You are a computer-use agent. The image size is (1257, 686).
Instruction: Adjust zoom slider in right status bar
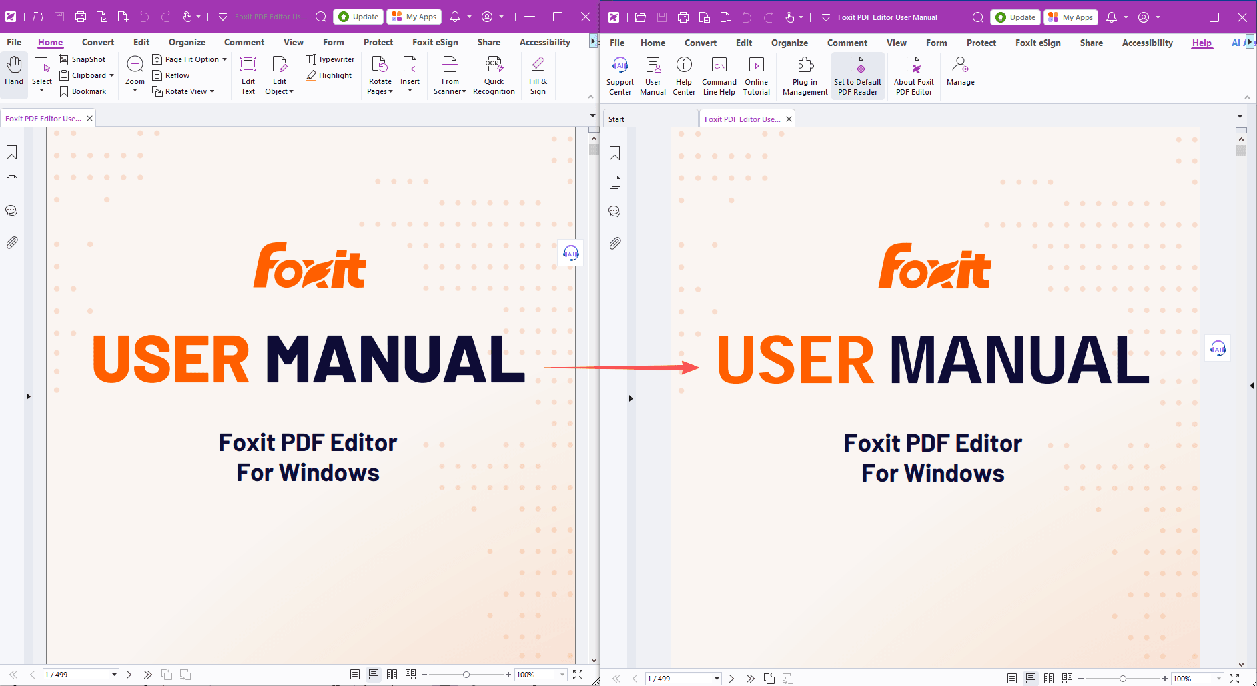[x=1123, y=679]
